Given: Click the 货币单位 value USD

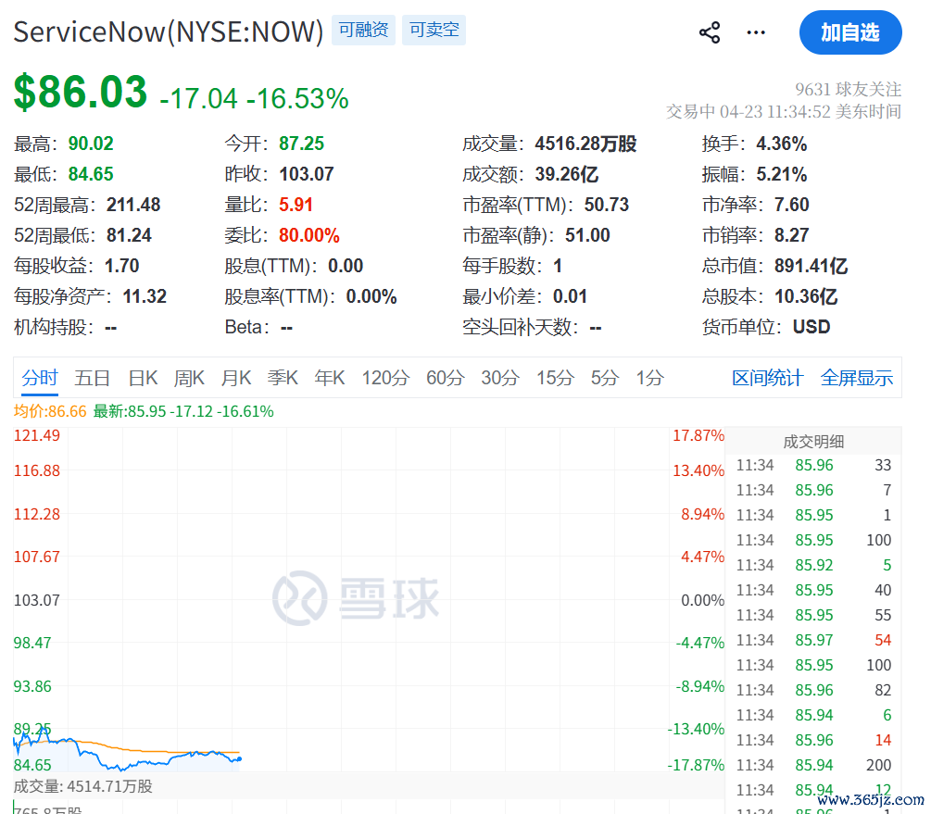Looking at the screenshot, I should (x=811, y=327).
